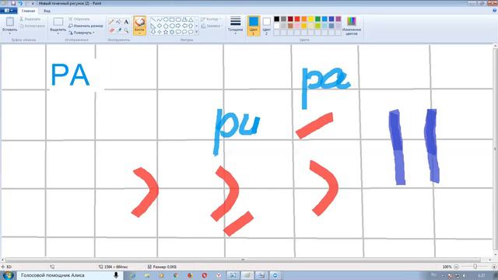498x280 pixels.
Task: Pick the Curve shape in shapes gallery
Action: (160, 19)
